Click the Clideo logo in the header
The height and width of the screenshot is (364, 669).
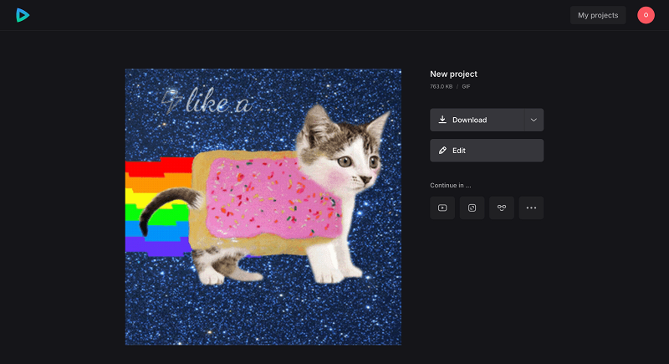click(x=23, y=15)
